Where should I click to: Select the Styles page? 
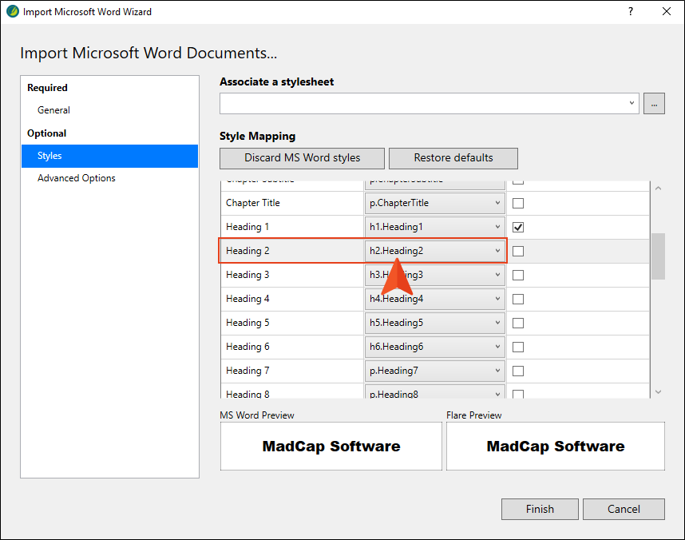(x=109, y=156)
